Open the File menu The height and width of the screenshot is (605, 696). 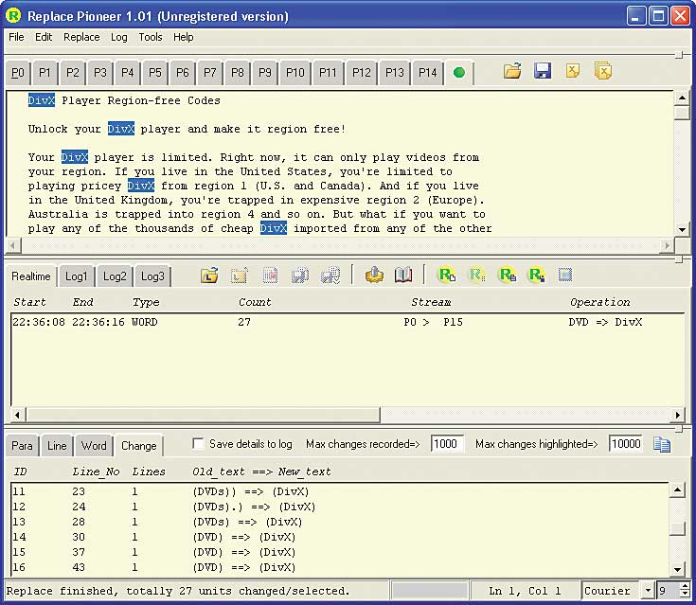point(16,37)
